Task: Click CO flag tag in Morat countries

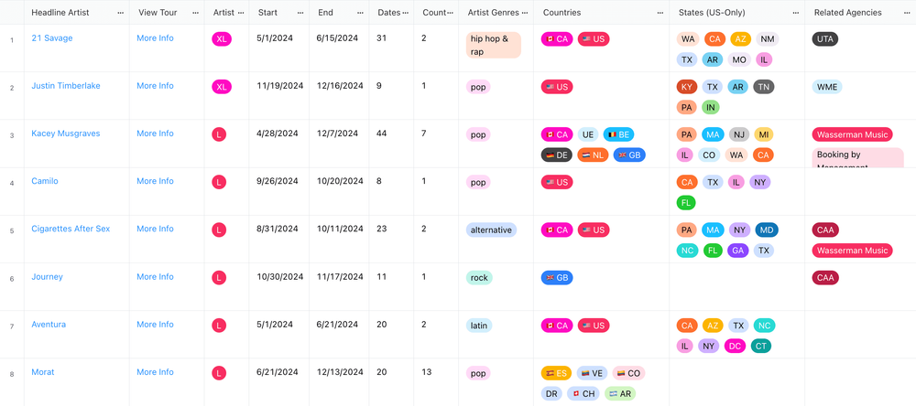Action: [628, 373]
